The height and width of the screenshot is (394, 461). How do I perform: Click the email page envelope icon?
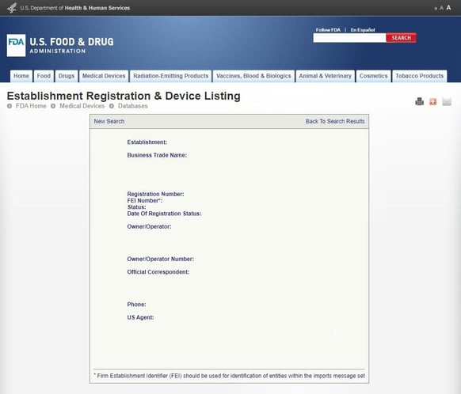tap(447, 101)
